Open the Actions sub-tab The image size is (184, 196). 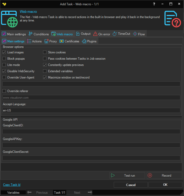pyautogui.click(x=34, y=41)
